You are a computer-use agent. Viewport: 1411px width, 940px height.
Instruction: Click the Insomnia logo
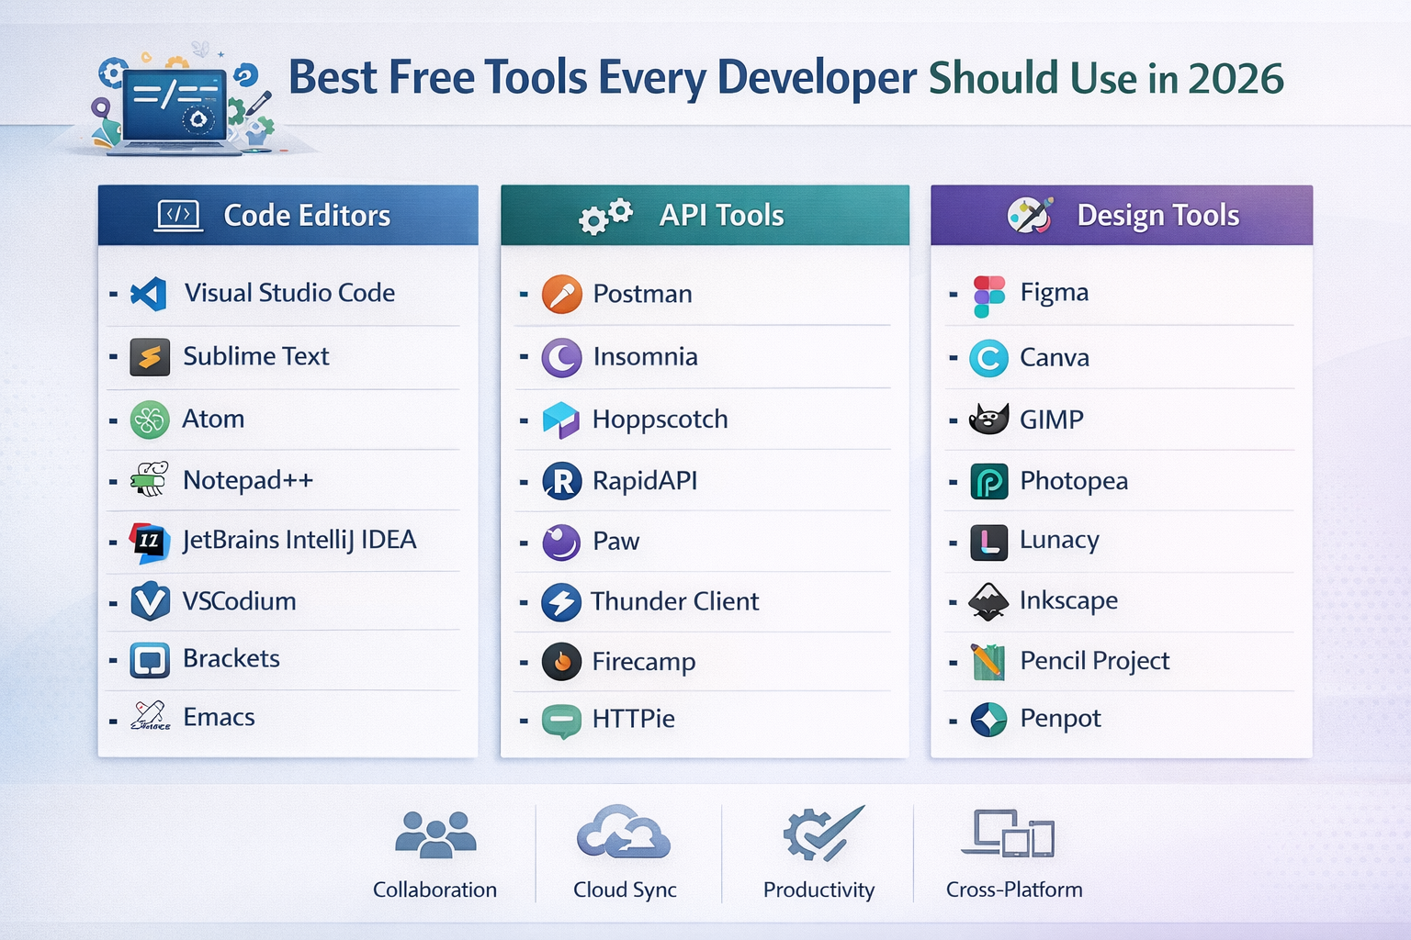pos(561,357)
